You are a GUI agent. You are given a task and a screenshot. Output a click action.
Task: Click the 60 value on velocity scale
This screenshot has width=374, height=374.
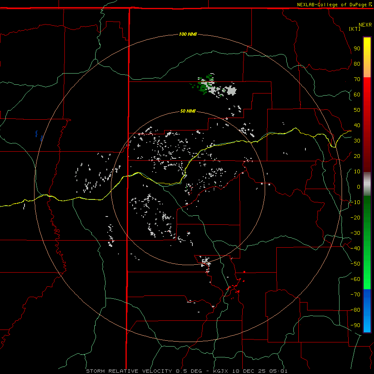point(357,94)
